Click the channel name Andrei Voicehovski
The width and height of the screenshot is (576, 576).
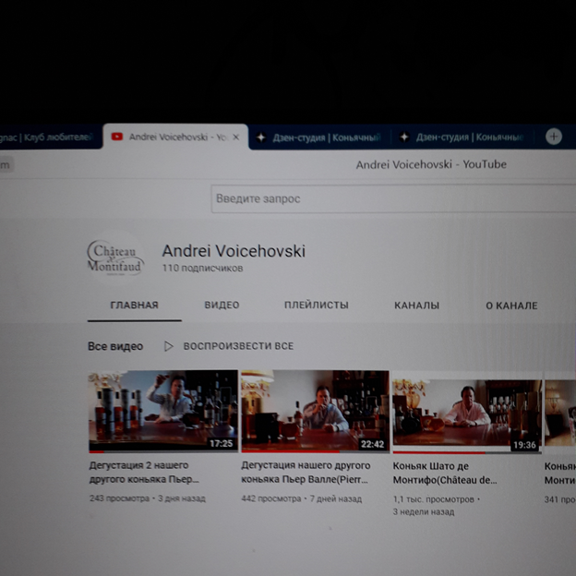click(x=234, y=251)
